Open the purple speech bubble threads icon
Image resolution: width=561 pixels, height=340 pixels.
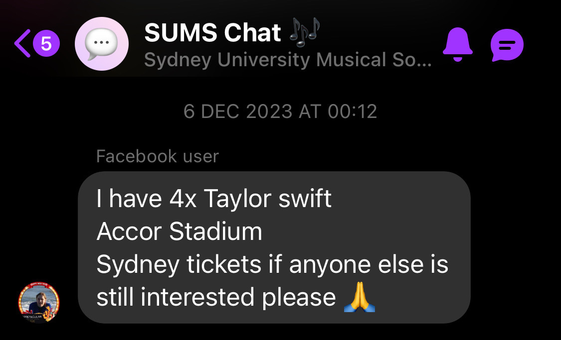point(507,45)
